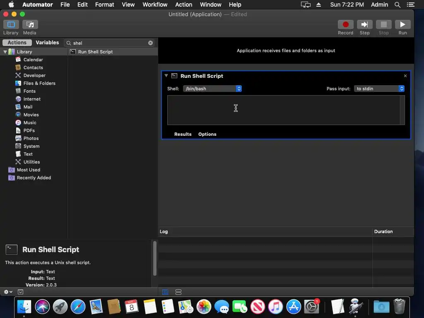Open the View menu
This screenshot has height=318, width=424.
(x=128, y=5)
